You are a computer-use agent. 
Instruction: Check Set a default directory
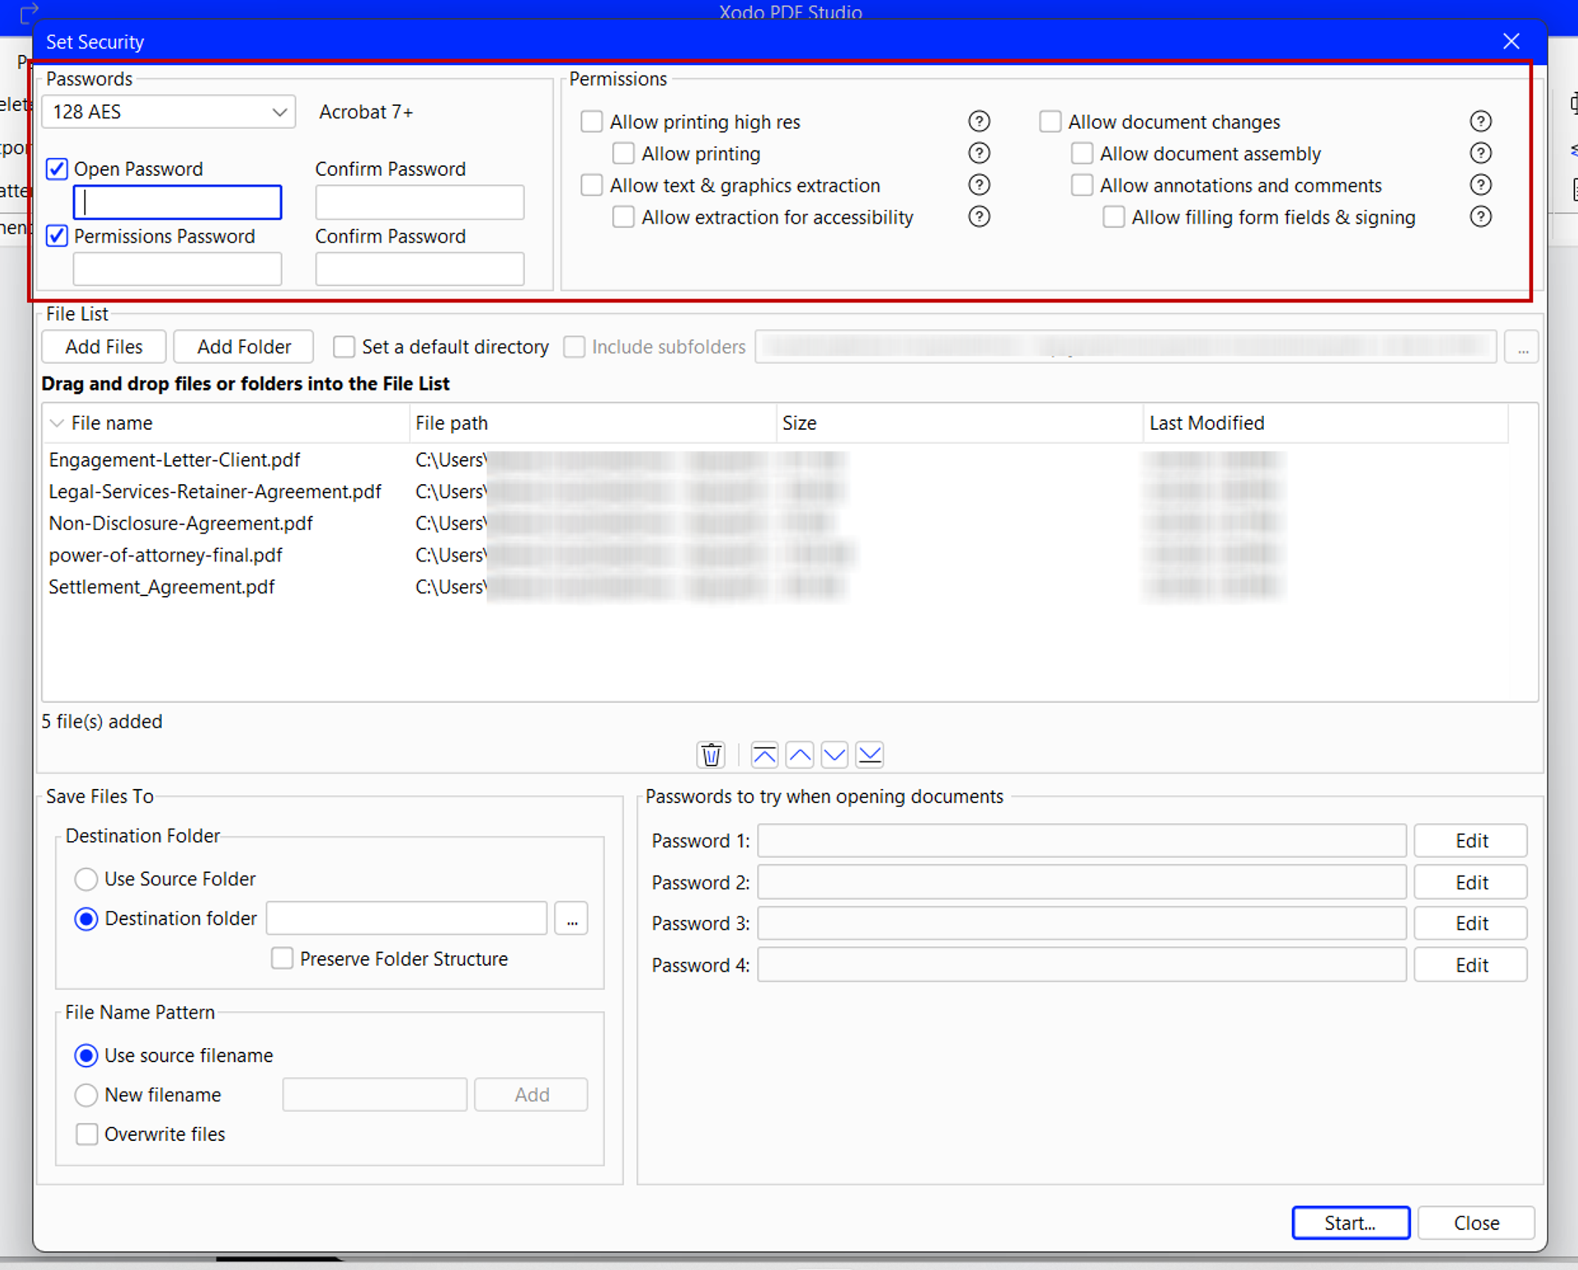[x=344, y=347]
